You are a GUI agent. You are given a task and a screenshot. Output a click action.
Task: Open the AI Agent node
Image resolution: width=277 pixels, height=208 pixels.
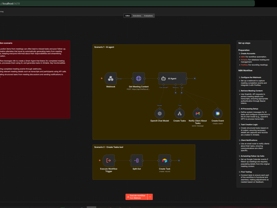coord(173,78)
